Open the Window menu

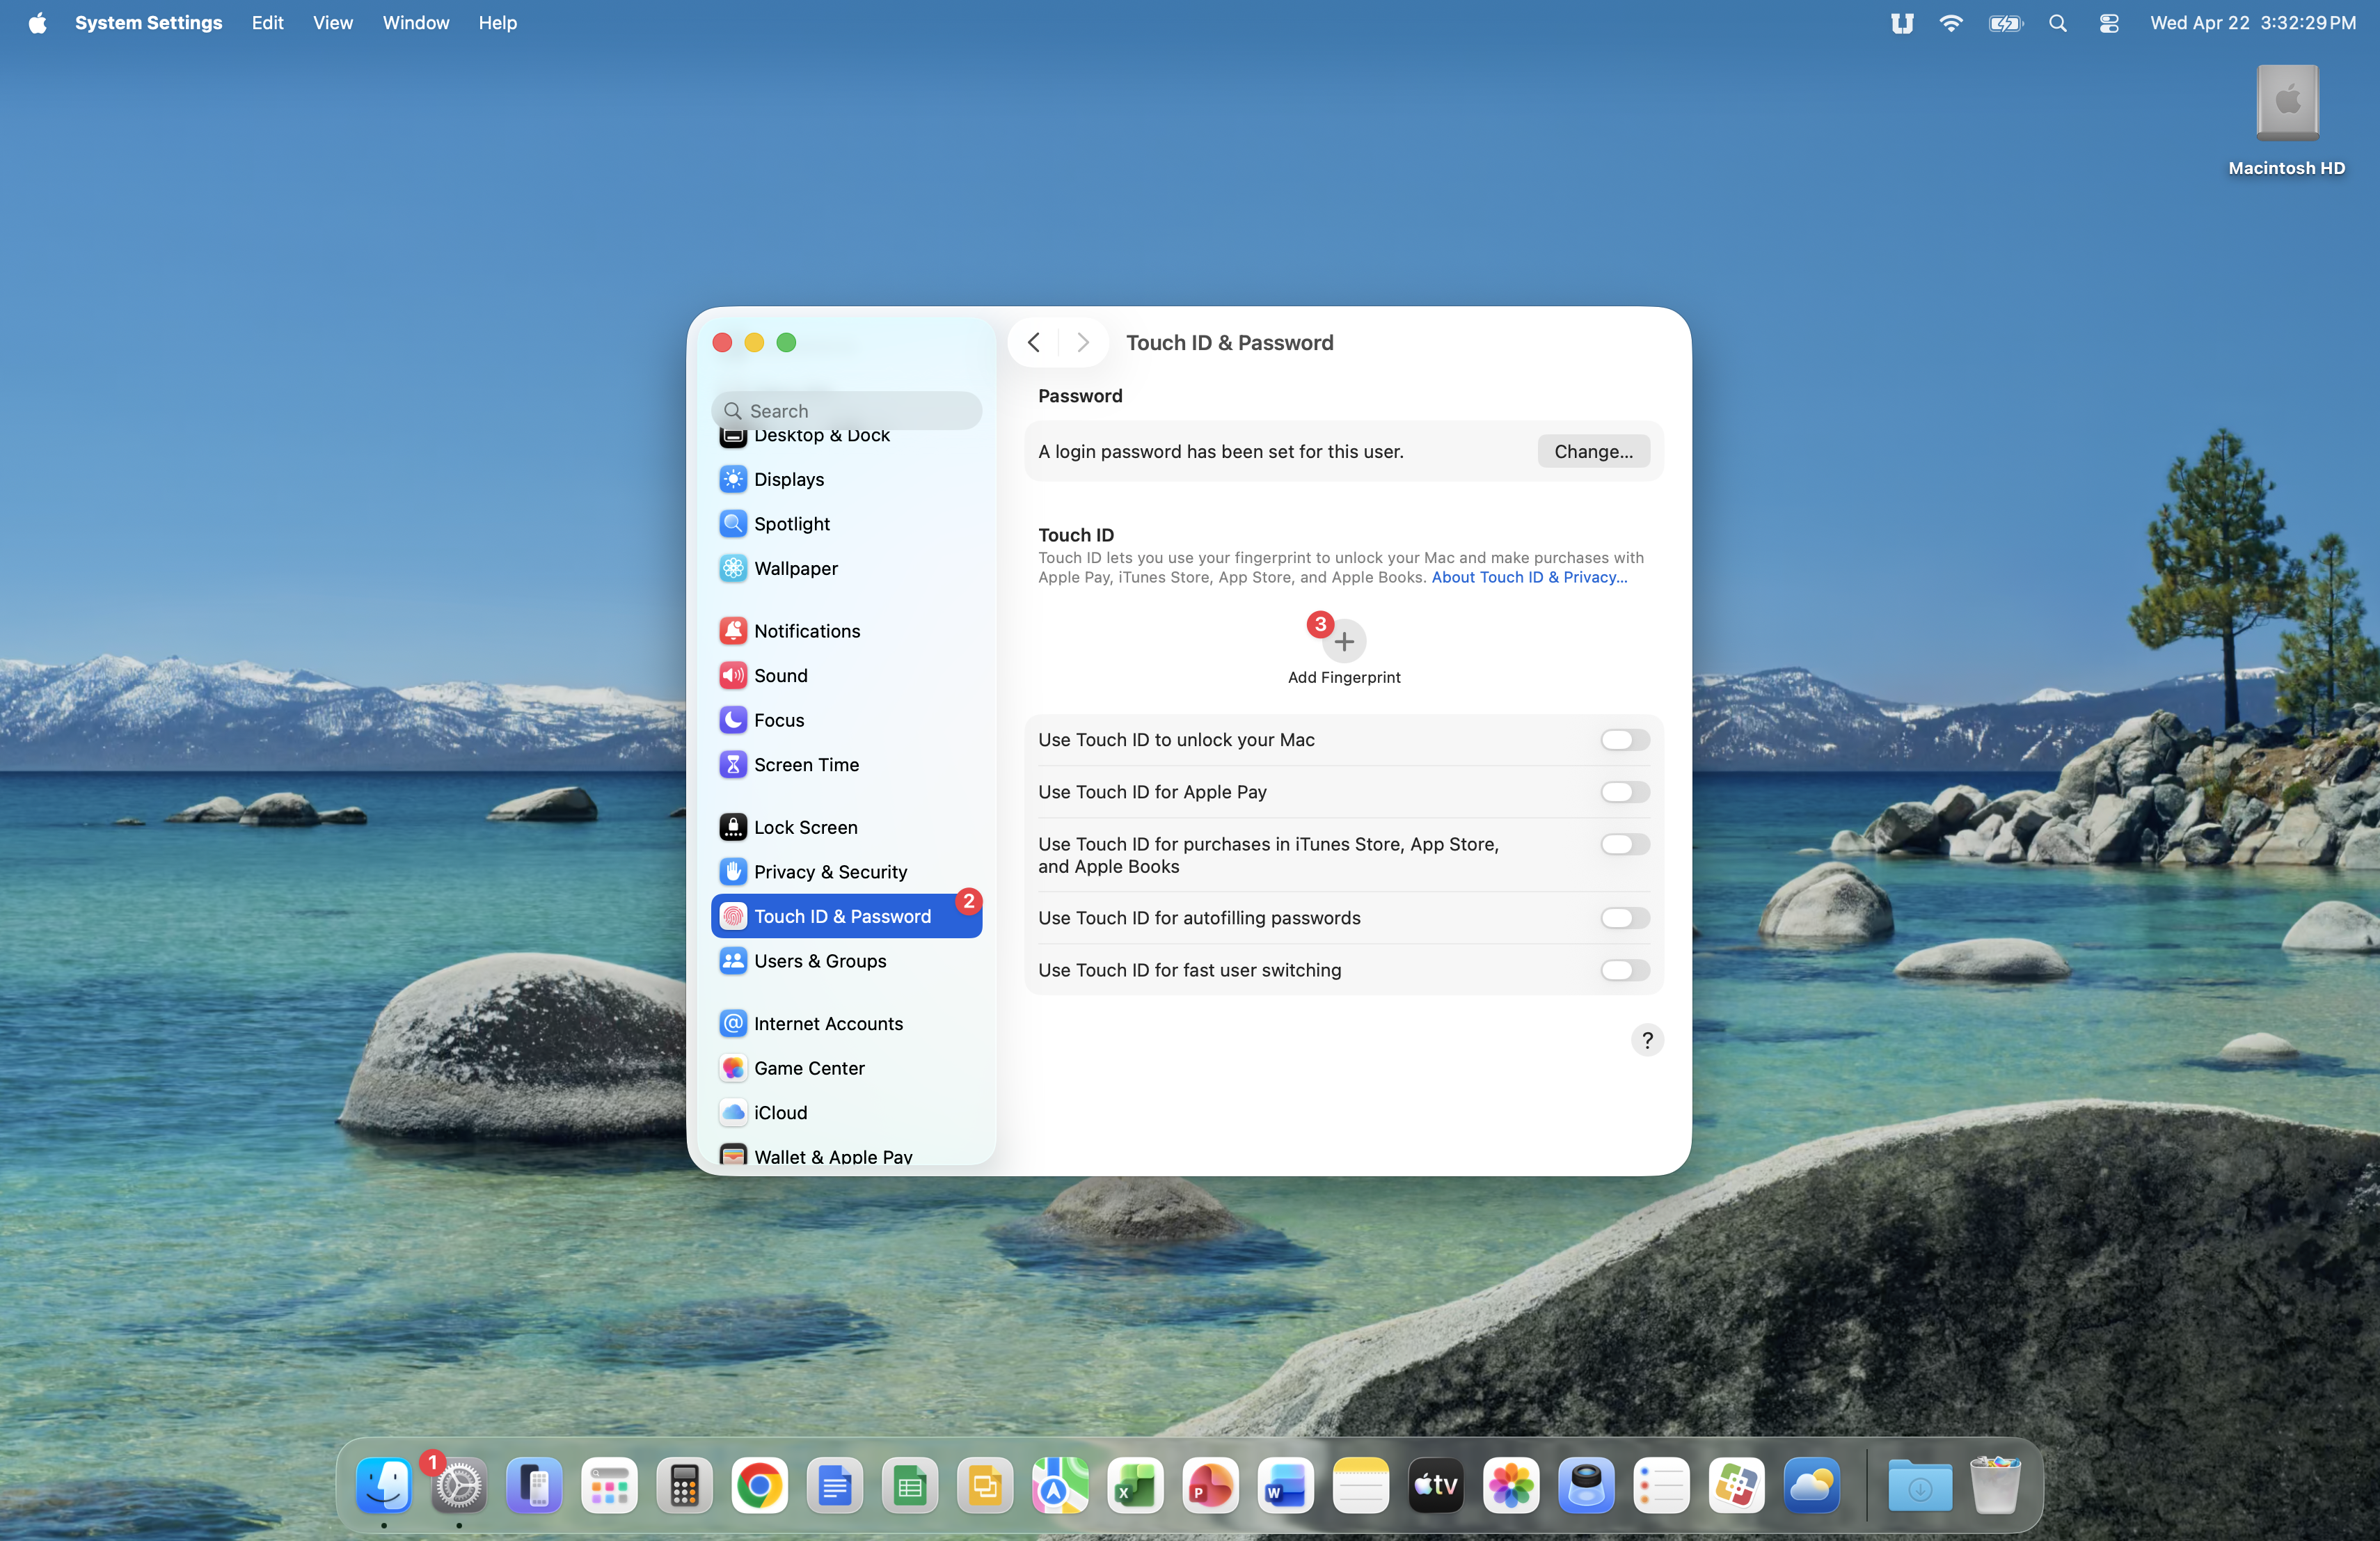pyautogui.click(x=415, y=23)
